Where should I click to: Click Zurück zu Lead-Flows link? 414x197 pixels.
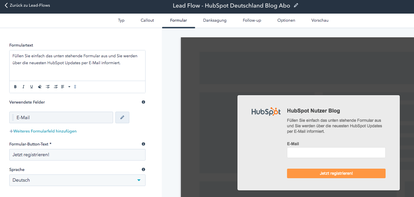[x=30, y=5]
